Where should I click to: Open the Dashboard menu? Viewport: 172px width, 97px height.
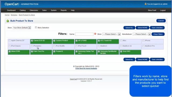point(11,10)
